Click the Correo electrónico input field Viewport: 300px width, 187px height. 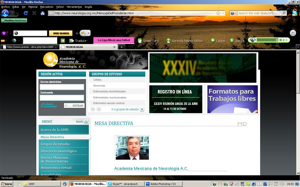62,87
